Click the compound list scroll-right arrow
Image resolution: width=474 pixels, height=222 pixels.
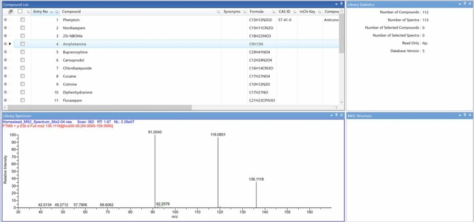click(x=336, y=108)
